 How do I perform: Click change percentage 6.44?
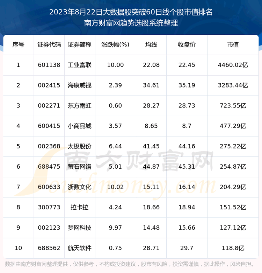(115, 146)
